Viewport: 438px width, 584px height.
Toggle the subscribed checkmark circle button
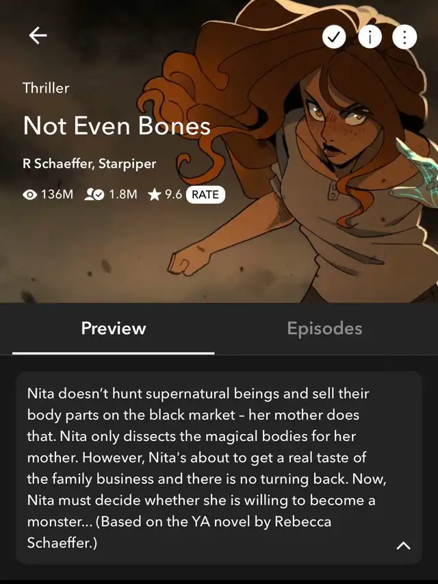point(334,37)
